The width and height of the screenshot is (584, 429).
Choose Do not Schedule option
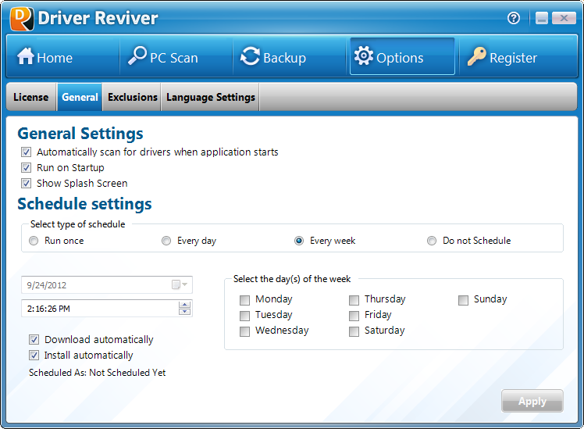[x=432, y=241]
